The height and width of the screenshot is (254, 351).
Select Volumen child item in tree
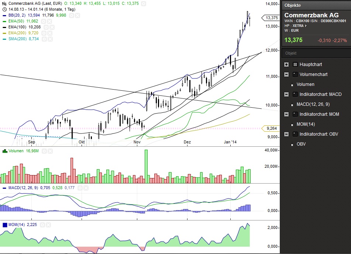point(305,84)
